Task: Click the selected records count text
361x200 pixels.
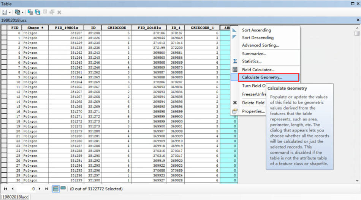Action: pos(96,189)
